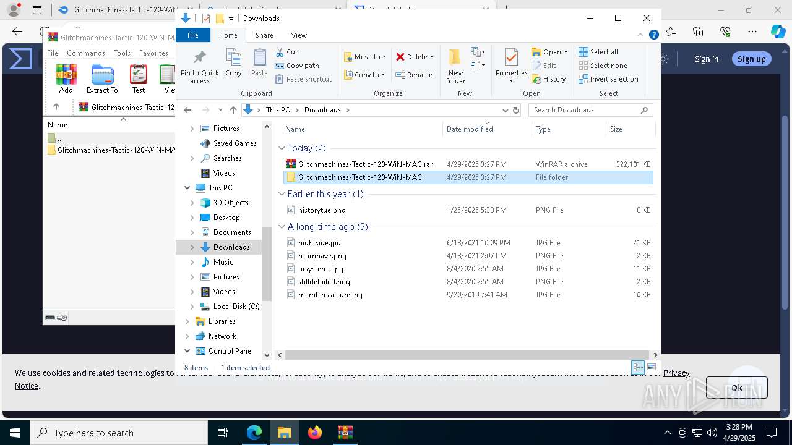Select the Glitchmachines-Tactic-120-WiN-MAC folder row

tap(468, 177)
